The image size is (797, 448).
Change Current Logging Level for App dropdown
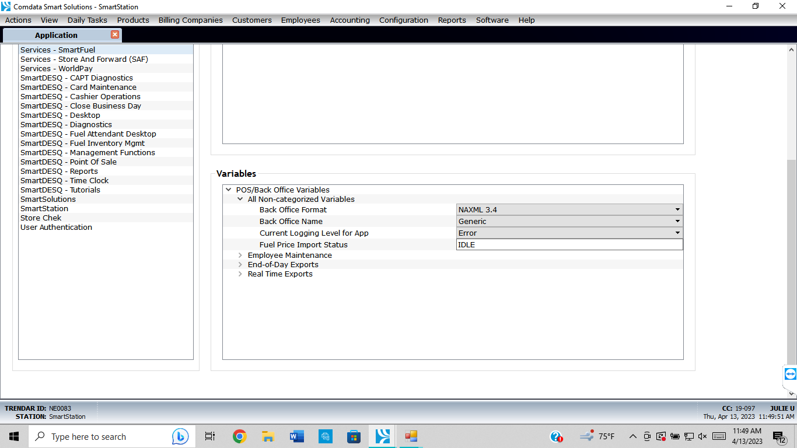pyautogui.click(x=677, y=233)
